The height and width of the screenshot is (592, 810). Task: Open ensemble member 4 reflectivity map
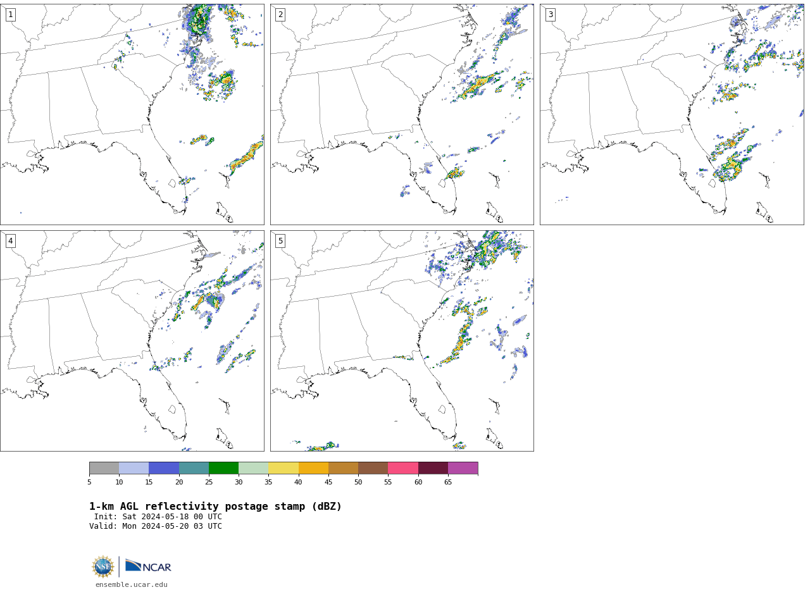[x=132, y=341]
